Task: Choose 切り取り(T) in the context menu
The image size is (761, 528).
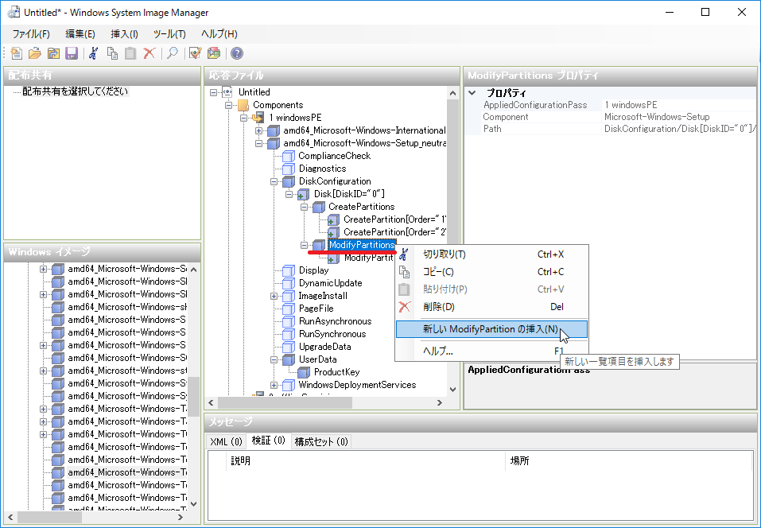Action: (491, 254)
